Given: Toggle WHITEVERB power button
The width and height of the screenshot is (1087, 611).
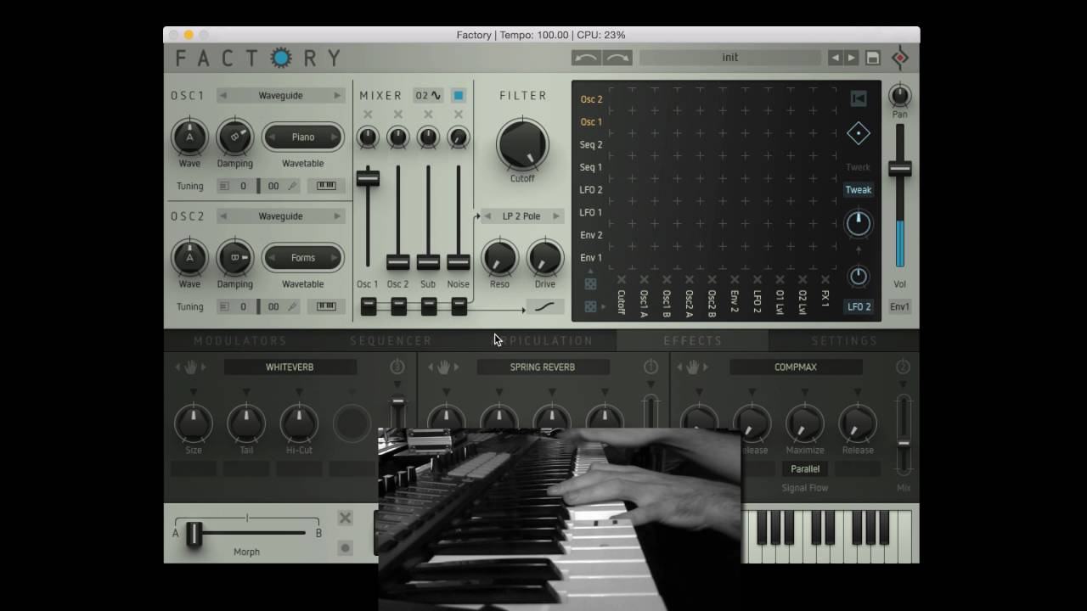Looking at the screenshot, I should pos(397,367).
